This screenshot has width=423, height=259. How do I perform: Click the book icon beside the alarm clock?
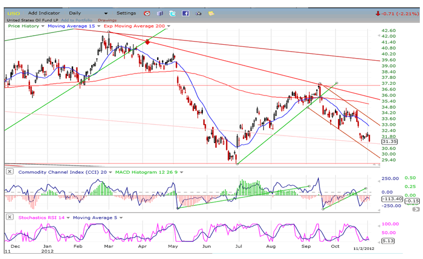point(160,13)
